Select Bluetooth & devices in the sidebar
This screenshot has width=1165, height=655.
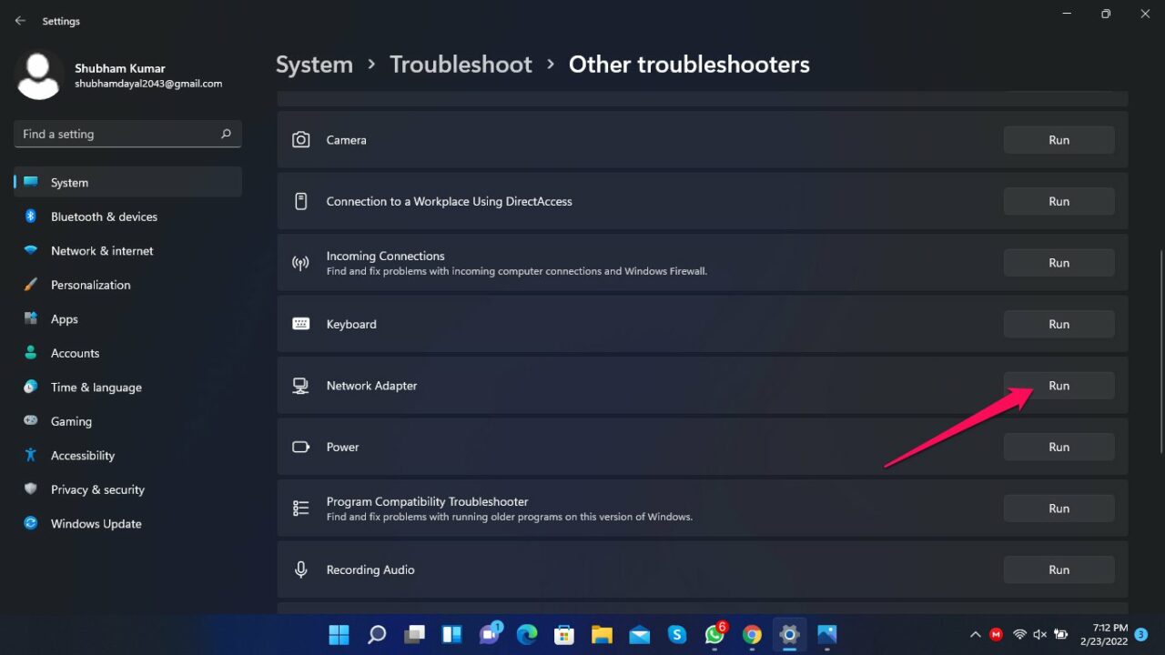point(104,217)
